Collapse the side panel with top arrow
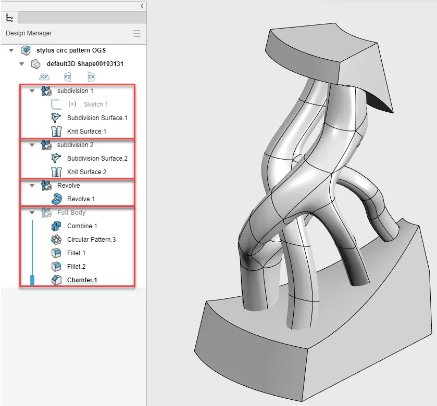This screenshot has height=406, width=437. click(x=142, y=6)
